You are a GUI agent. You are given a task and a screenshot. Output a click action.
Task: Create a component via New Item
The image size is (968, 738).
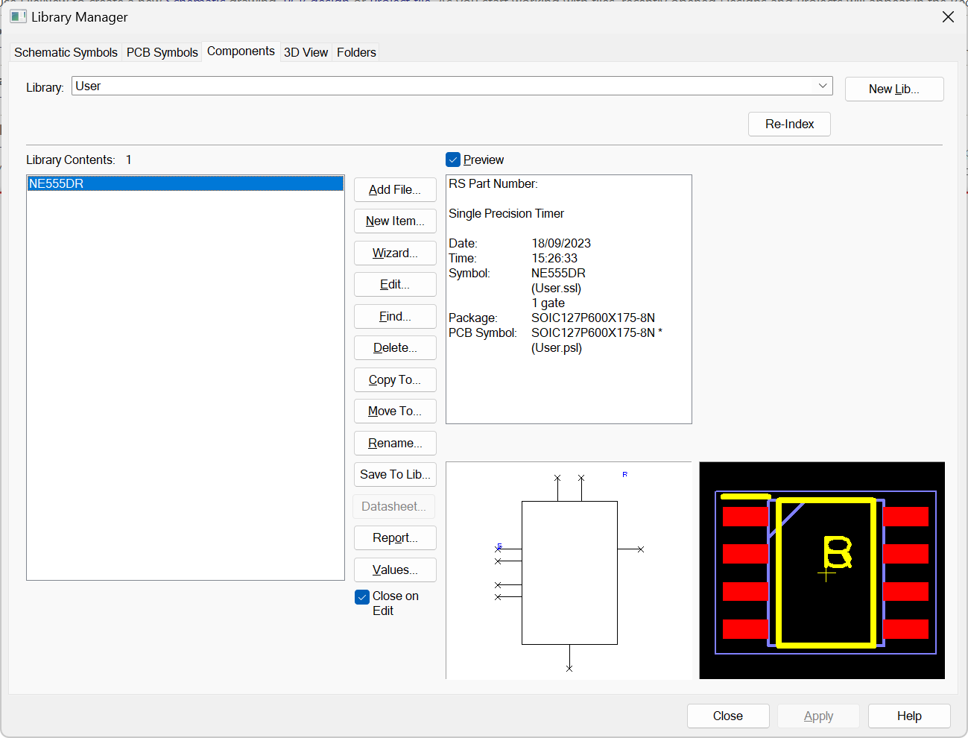(395, 221)
